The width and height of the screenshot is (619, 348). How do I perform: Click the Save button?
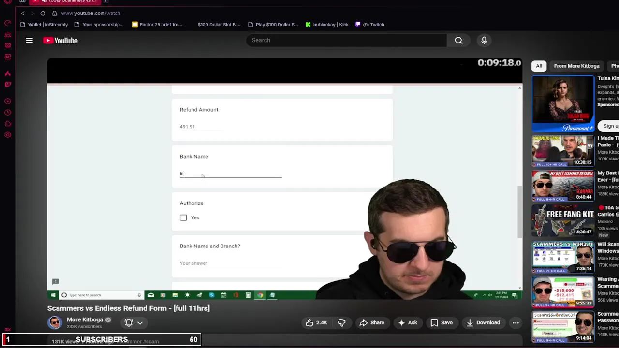coord(442,323)
